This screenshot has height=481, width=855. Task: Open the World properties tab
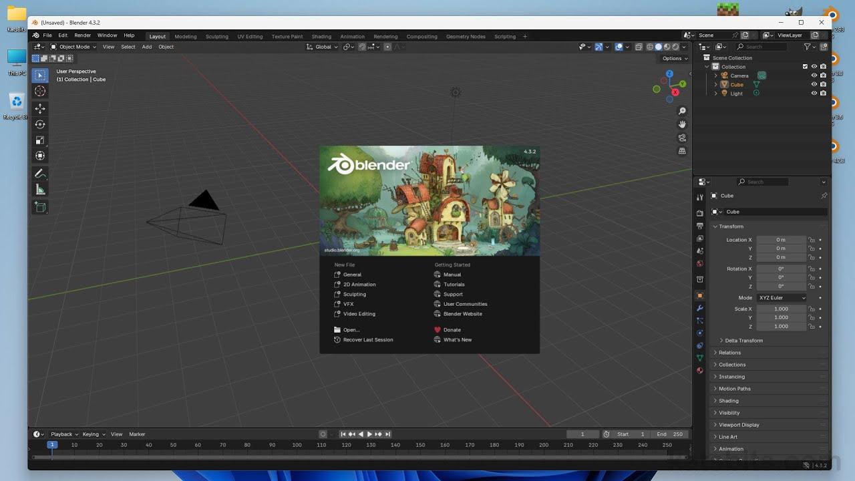pos(699,263)
